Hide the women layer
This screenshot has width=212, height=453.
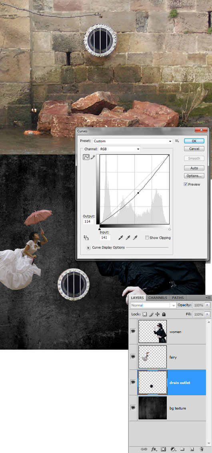click(x=133, y=331)
